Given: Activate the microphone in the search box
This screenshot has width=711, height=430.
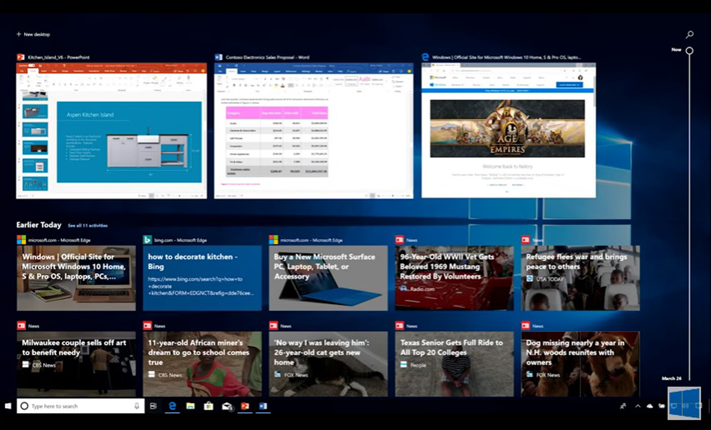Looking at the screenshot, I should coord(137,406).
